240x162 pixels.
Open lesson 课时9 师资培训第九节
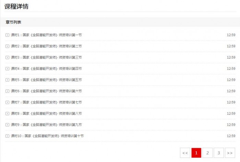tap(46, 125)
